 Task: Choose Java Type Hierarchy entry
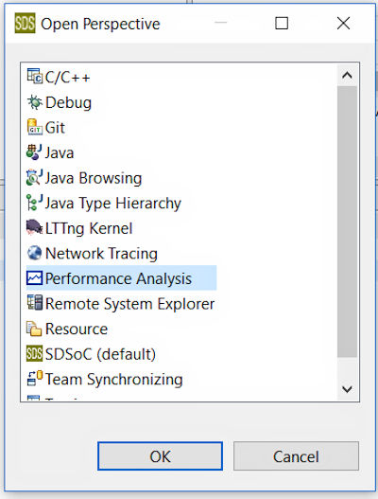click(113, 204)
